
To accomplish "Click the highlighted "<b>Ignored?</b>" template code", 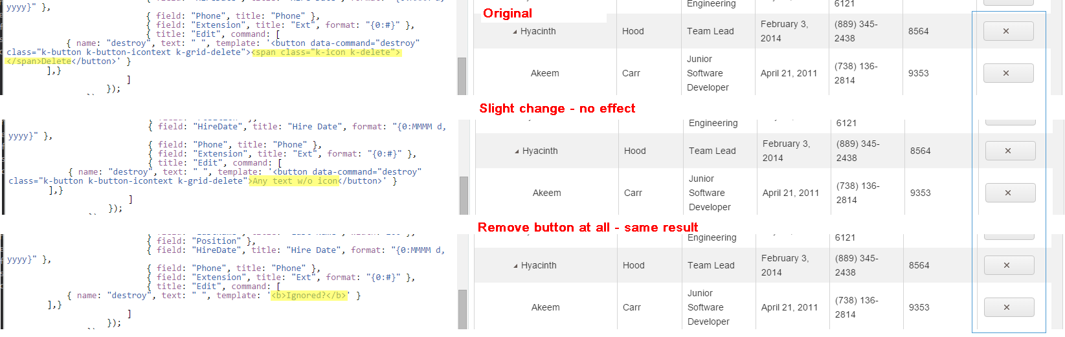I will 310,296.
